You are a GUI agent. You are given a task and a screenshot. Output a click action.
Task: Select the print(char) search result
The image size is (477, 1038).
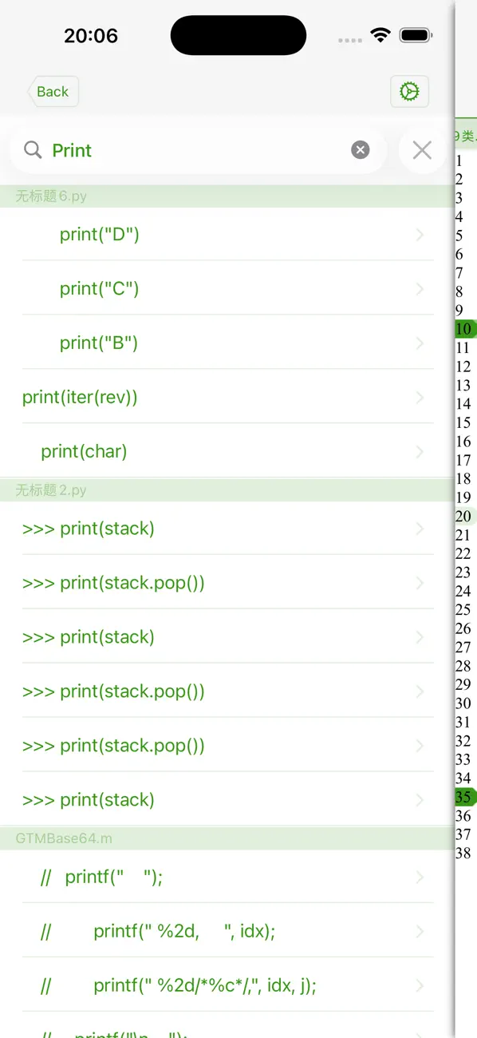[x=84, y=451]
